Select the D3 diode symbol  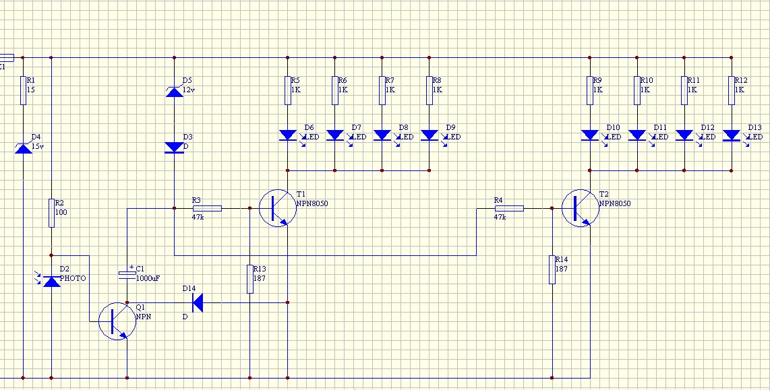pyautogui.click(x=175, y=147)
